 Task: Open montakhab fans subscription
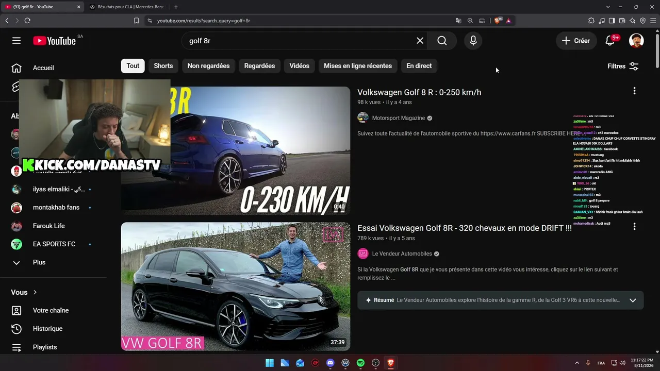[57, 208]
